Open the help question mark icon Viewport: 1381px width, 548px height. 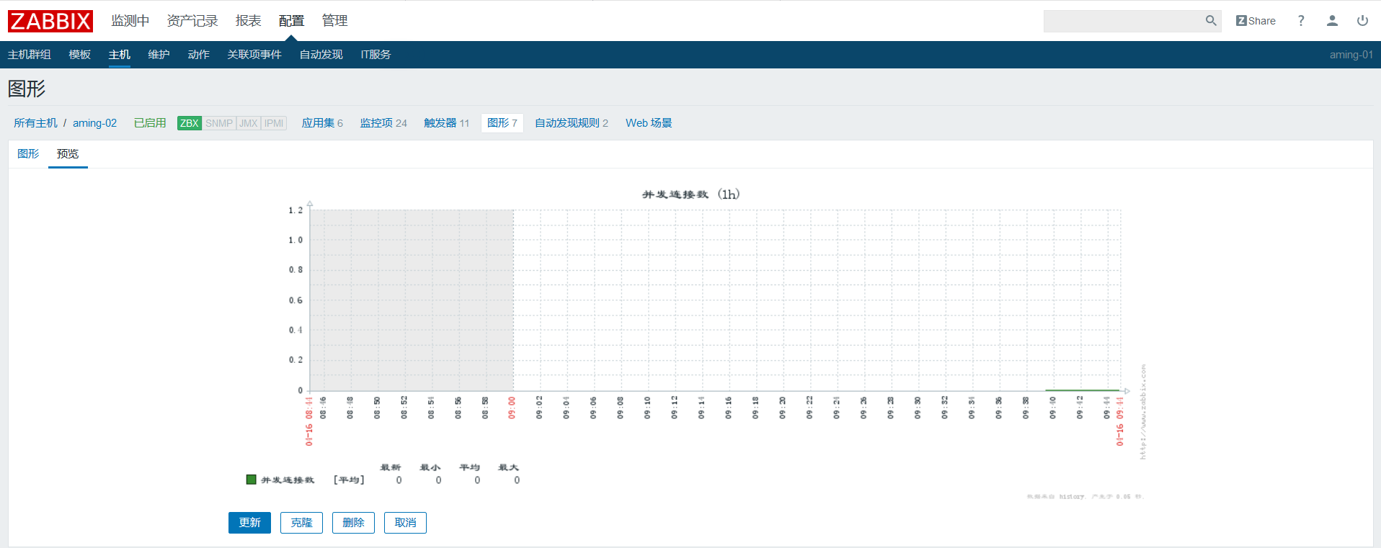coord(1301,21)
